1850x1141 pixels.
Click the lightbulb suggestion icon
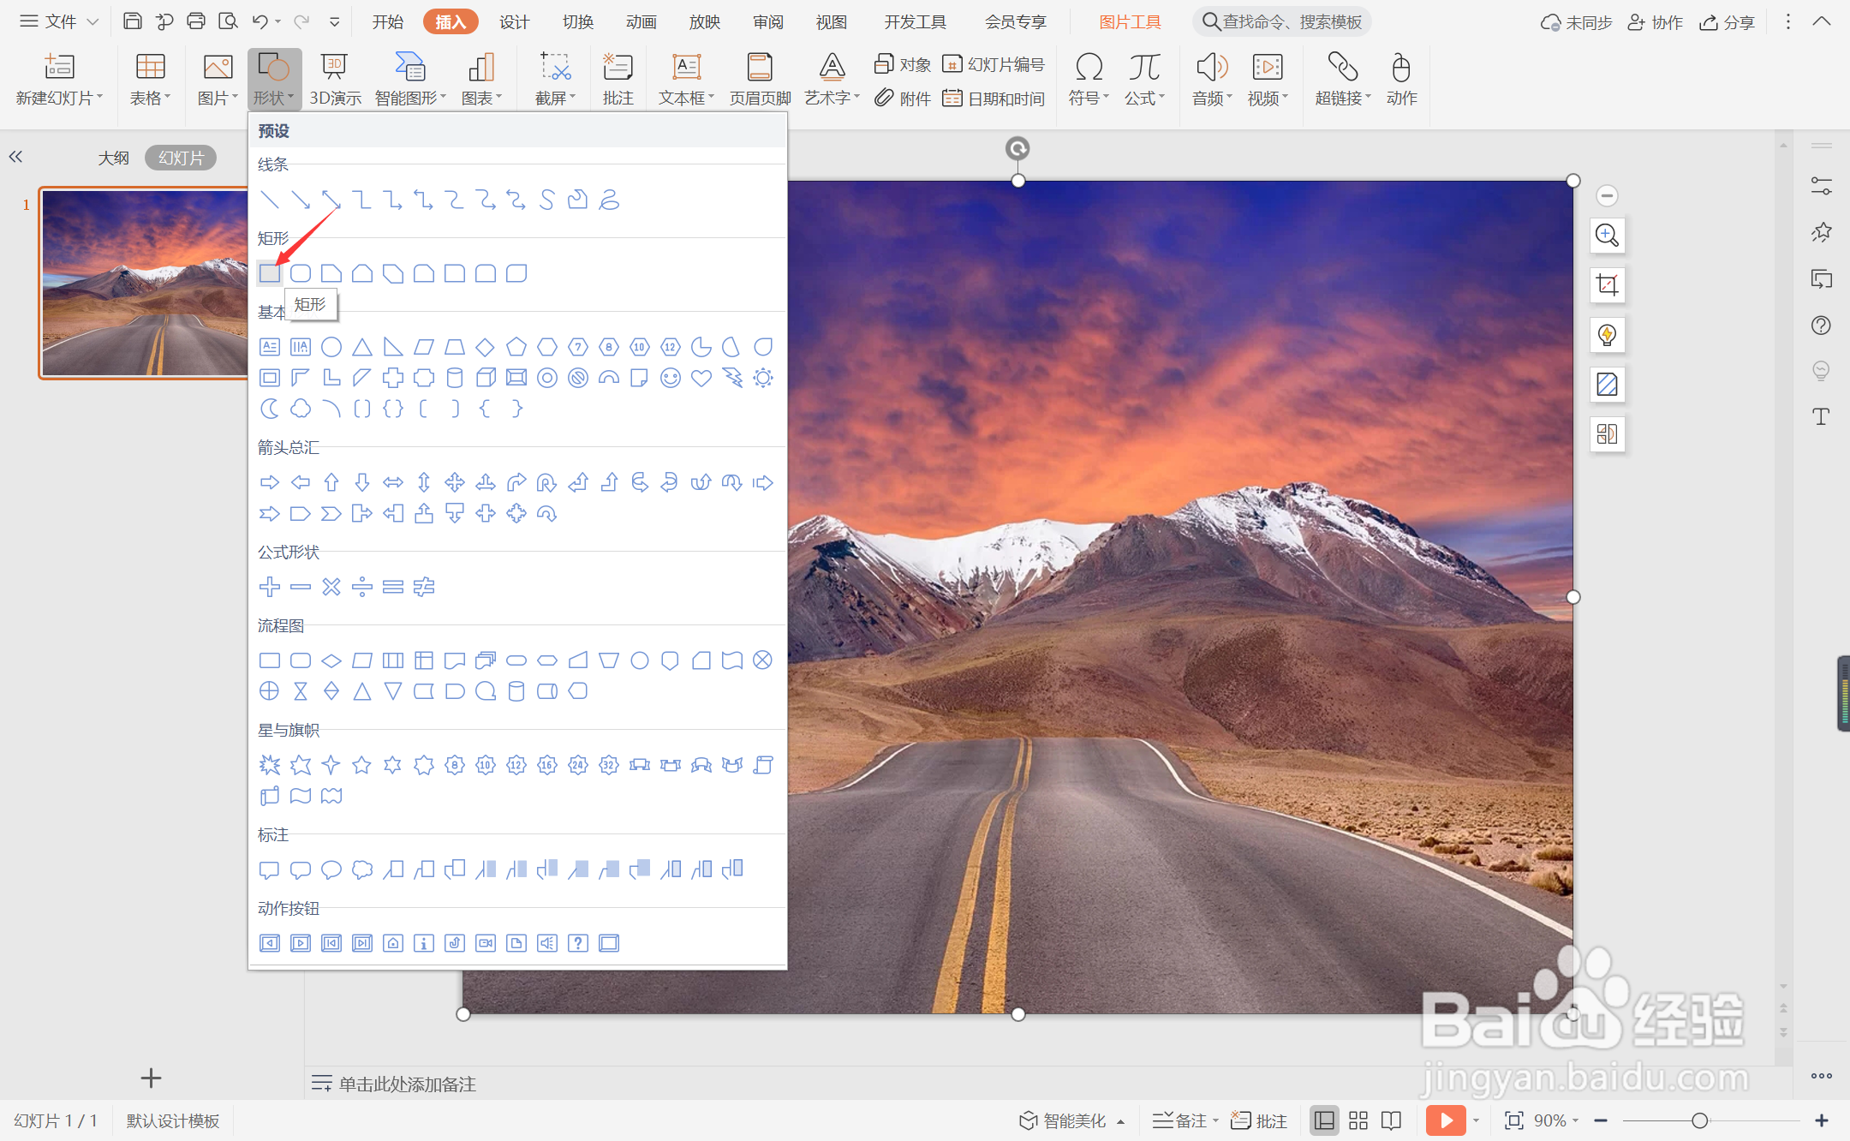tap(1607, 335)
